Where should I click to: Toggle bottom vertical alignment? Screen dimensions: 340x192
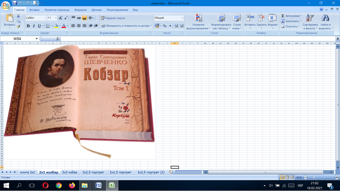tap(84, 18)
